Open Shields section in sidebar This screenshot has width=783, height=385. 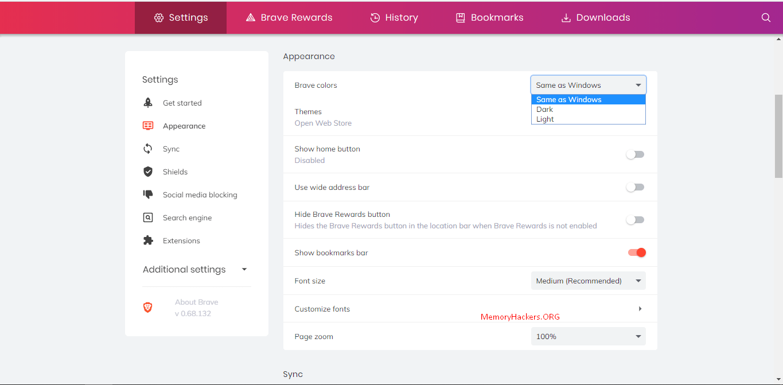(175, 172)
